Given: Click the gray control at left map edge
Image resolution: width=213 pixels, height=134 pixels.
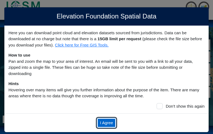Looking at the screenshot, I should (x=3, y=119).
